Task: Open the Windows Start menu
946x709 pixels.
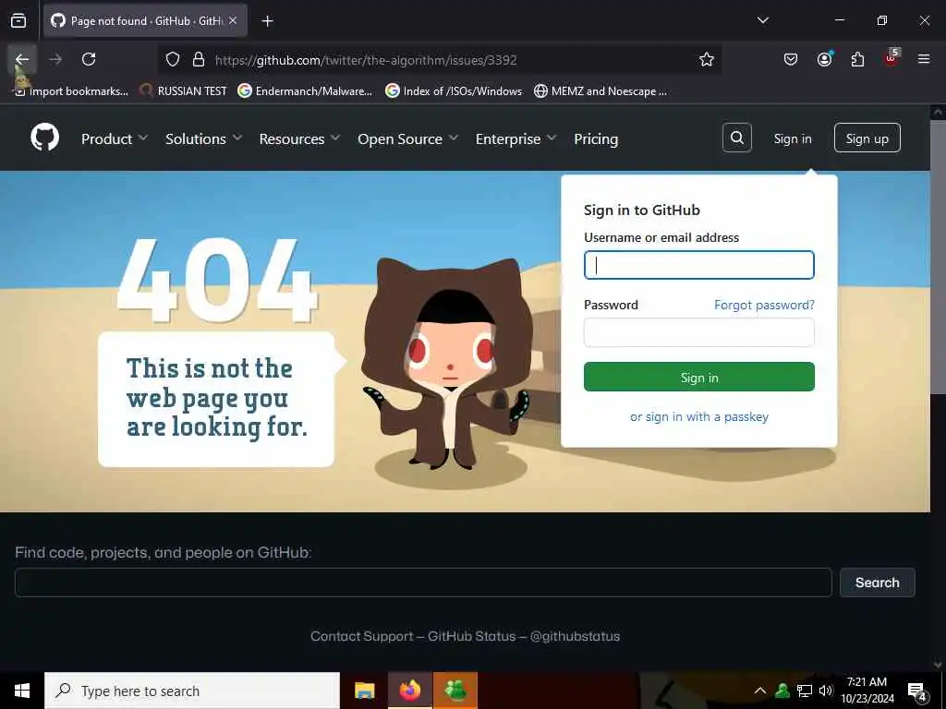Action: pos(22,691)
